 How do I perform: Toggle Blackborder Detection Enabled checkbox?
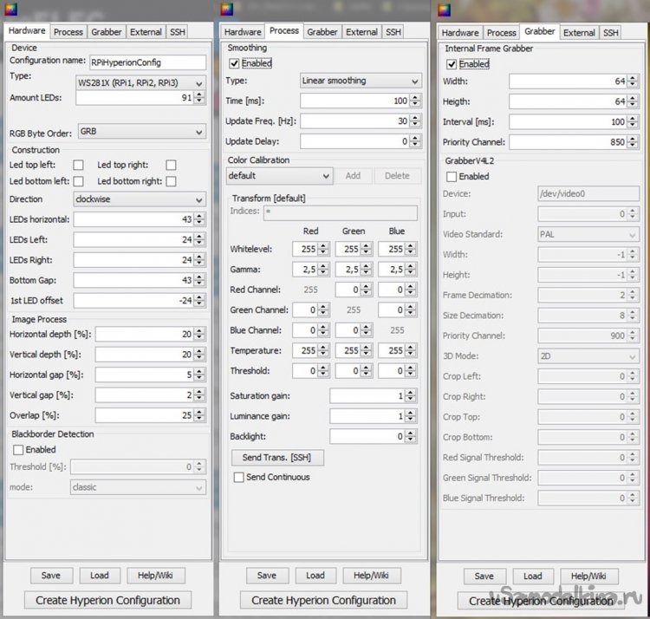(x=18, y=449)
